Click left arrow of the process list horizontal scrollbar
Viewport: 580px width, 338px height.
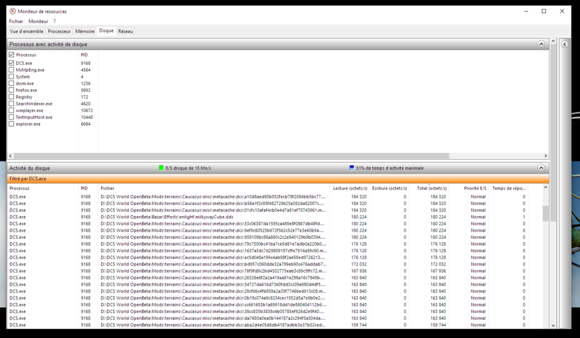click(10, 156)
